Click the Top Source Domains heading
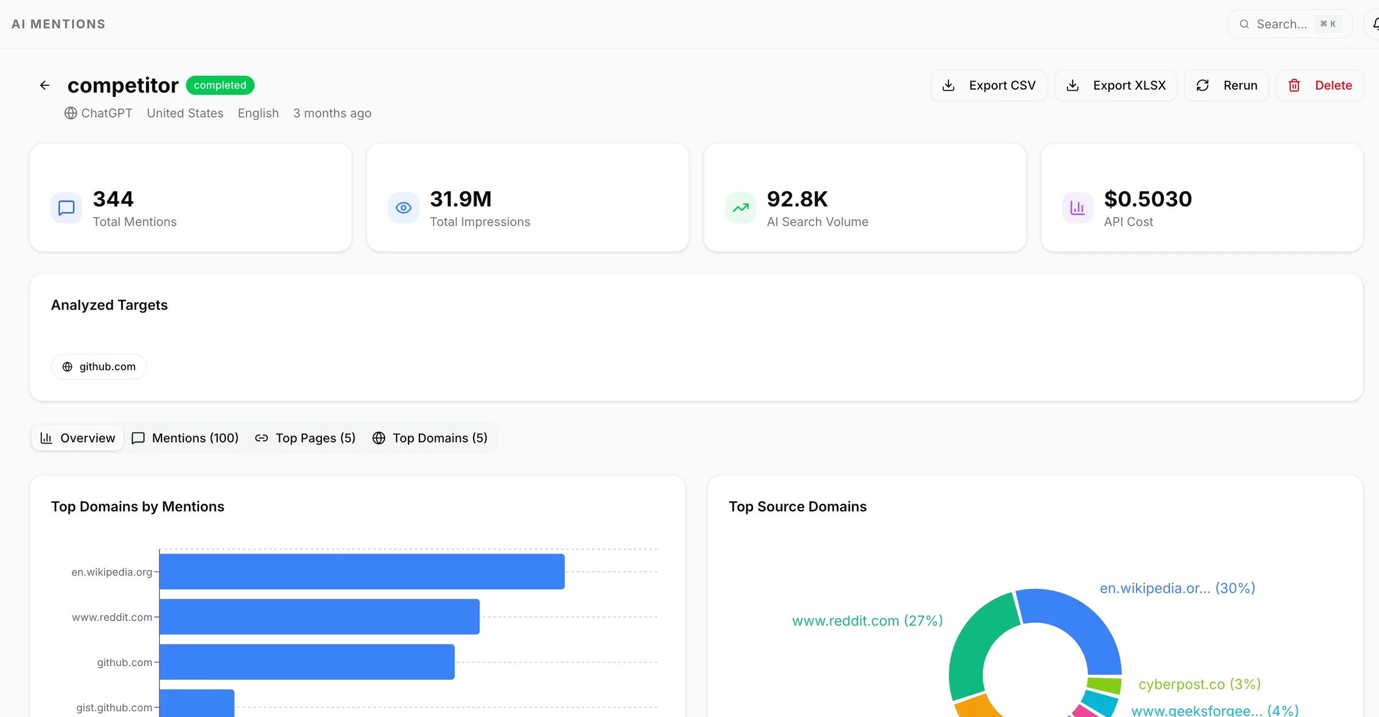The height and width of the screenshot is (717, 1379). point(798,507)
